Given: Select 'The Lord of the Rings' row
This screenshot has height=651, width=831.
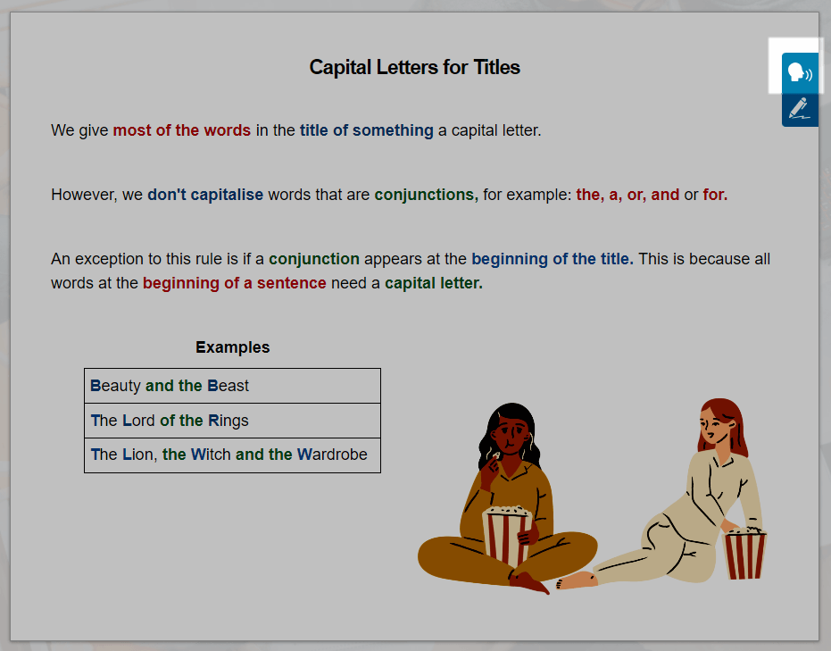Looking at the screenshot, I should click(232, 421).
